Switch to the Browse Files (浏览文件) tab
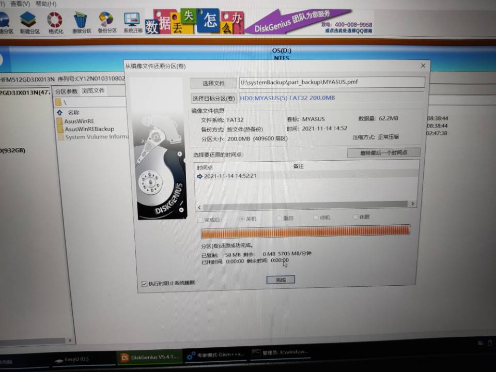496x372 pixels. (x=93, y=90)
